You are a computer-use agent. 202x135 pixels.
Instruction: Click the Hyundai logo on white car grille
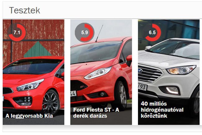click(140, 70)
